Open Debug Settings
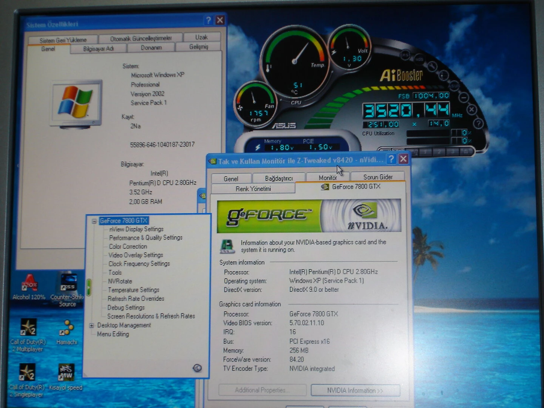 tap(126, 308)
